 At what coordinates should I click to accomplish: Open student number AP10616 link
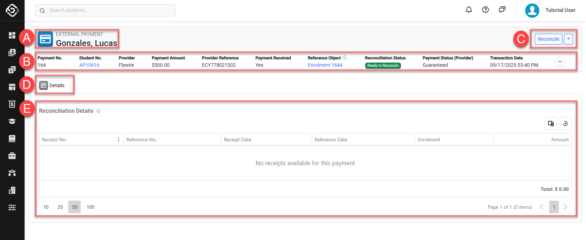tap(89, 65)
